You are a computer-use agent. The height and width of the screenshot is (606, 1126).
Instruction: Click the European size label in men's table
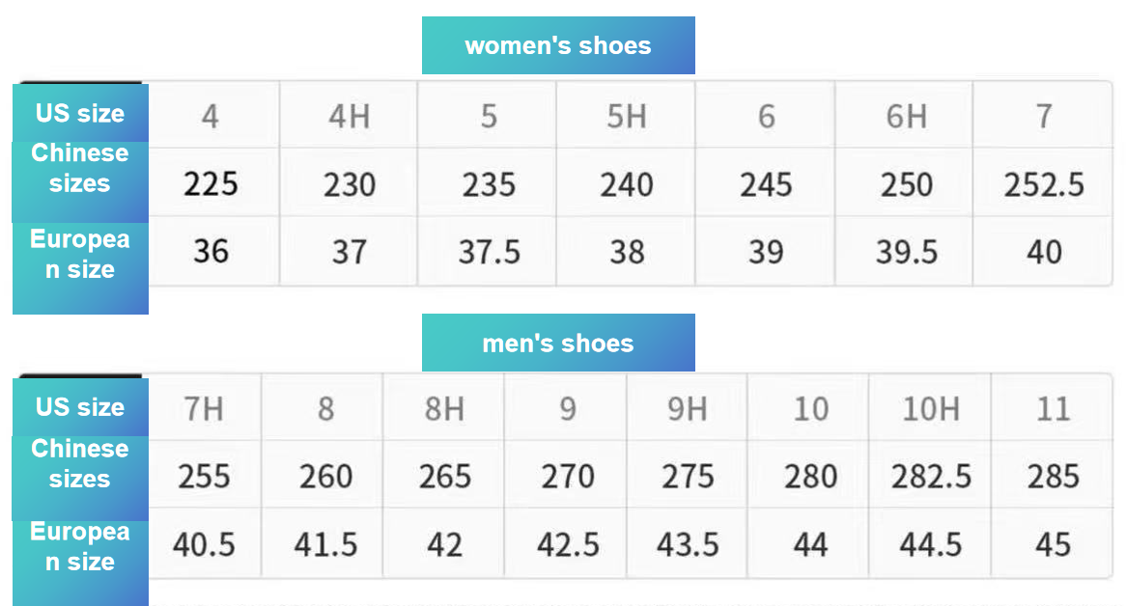[80, 547]
